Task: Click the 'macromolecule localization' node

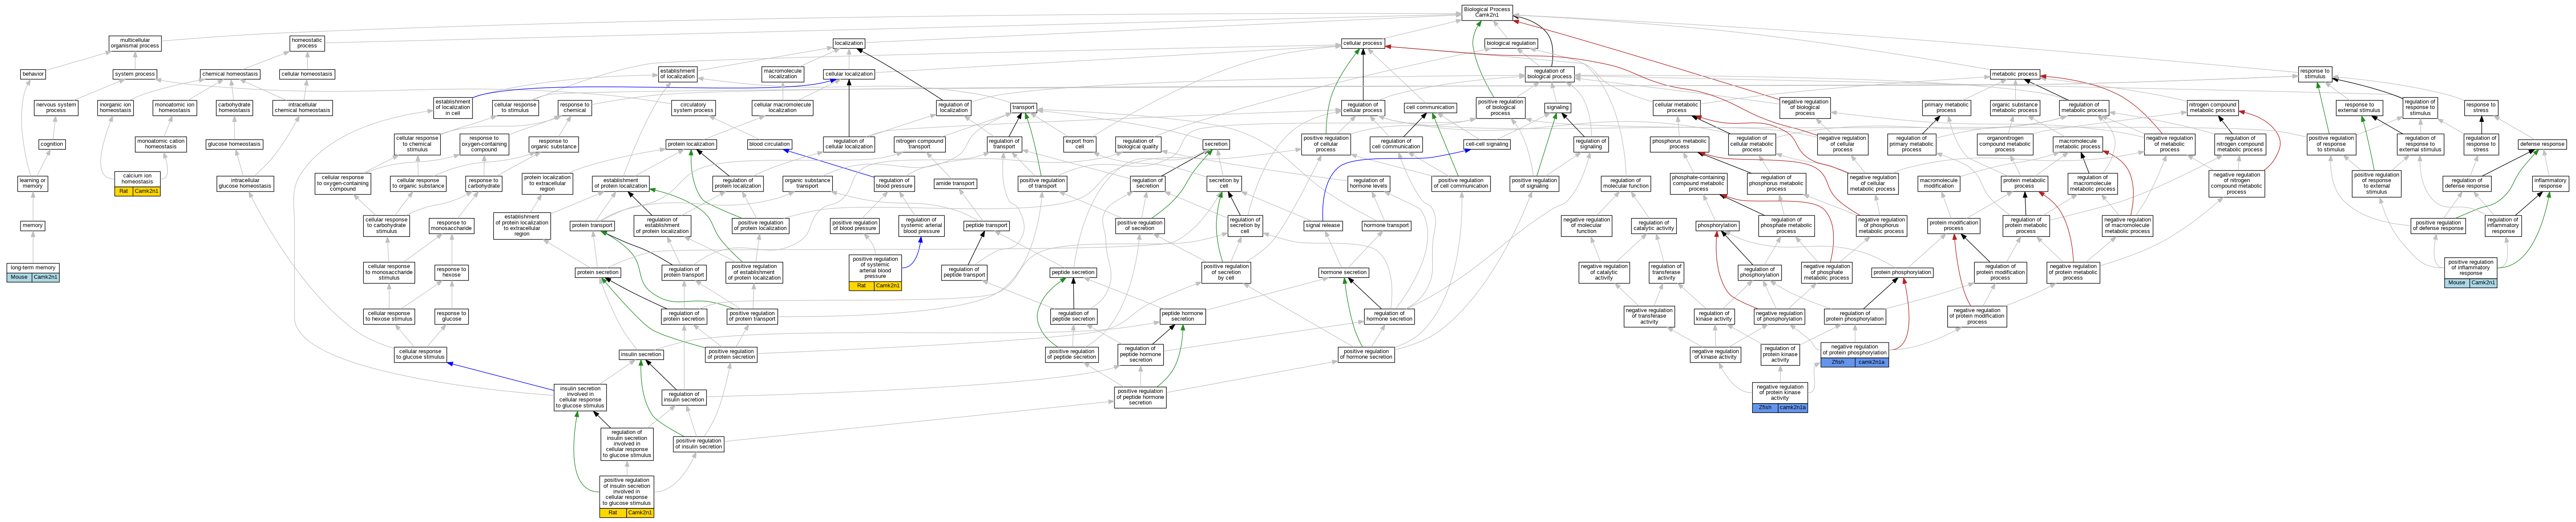Action: tap(783, 74)
